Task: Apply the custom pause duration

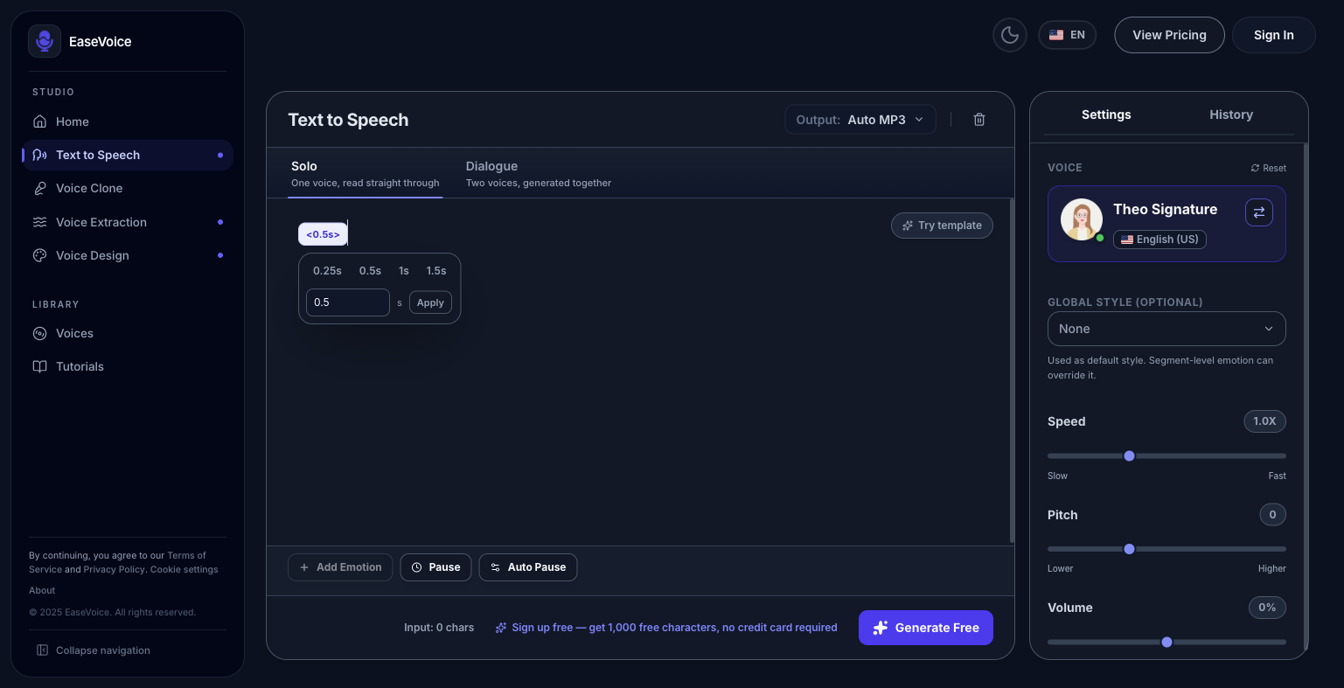Action: click(x=430, y=302)
